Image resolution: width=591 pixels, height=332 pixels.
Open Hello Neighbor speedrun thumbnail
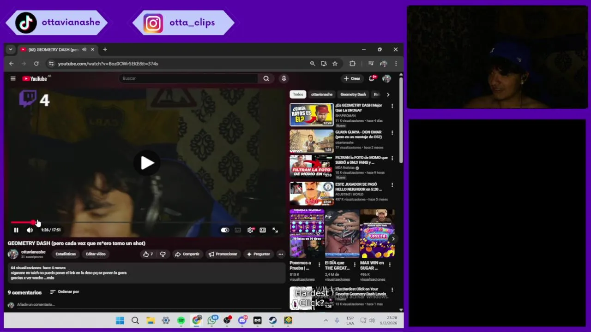(311, 193)
